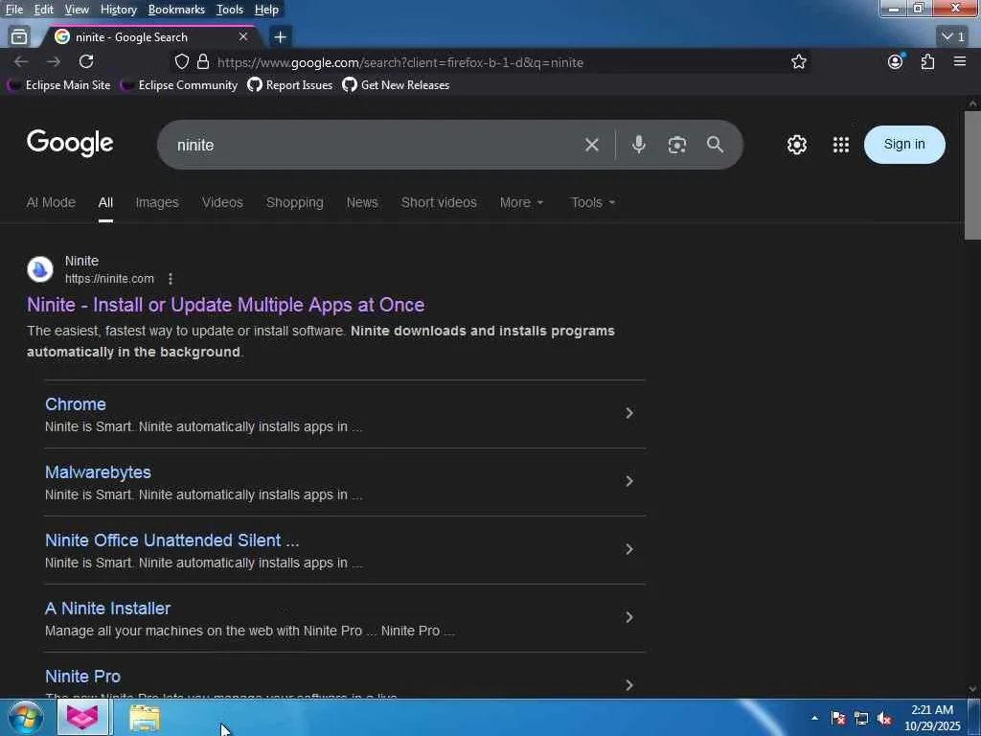
Task: Go forward with the forward arrow
Action: click(54, 61)
